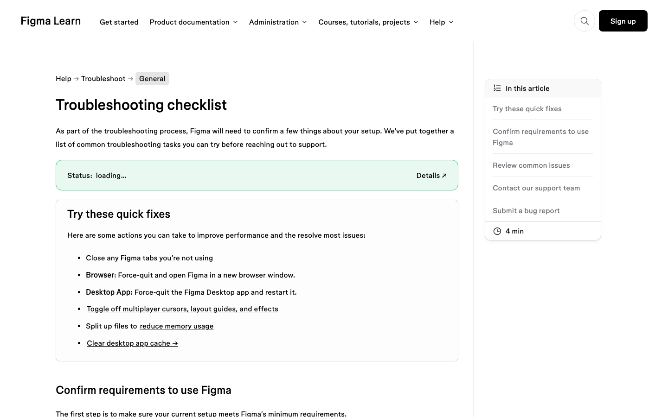Jump to Confirm requirements to use Figma
Screen dimensions: 668x417
(541, 137)
